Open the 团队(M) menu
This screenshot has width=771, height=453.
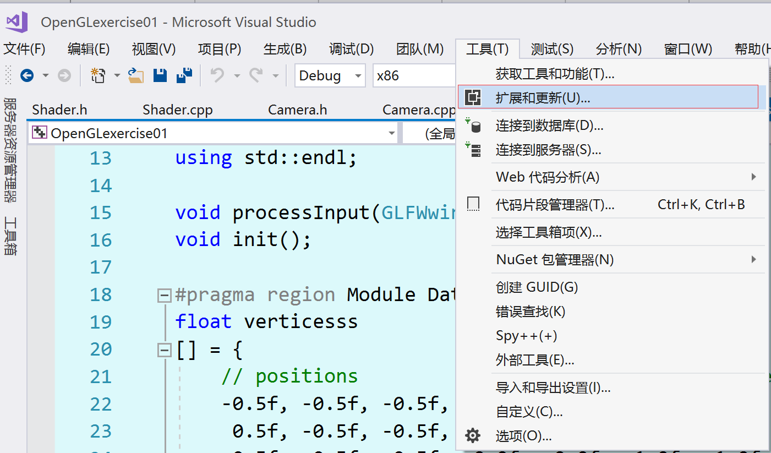pos(420,49)
